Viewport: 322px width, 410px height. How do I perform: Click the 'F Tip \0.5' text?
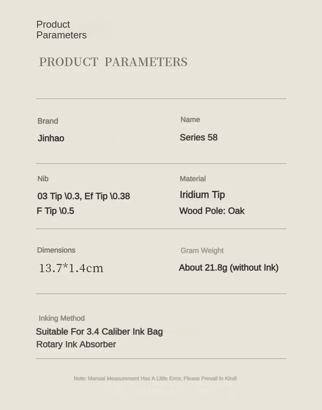[55, 211]
